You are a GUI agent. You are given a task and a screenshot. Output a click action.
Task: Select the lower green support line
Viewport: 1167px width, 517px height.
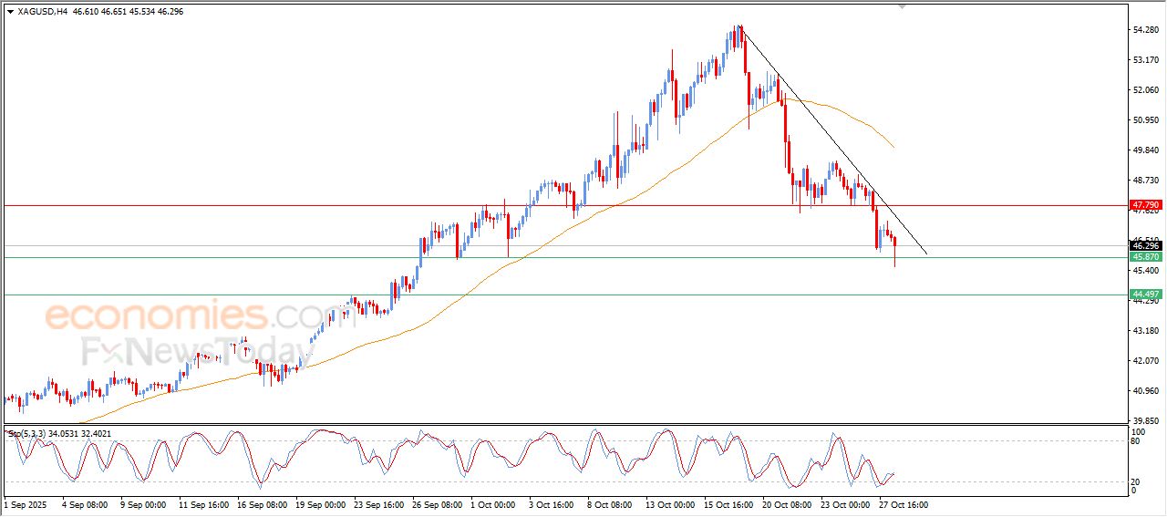(x=547, y=295)
